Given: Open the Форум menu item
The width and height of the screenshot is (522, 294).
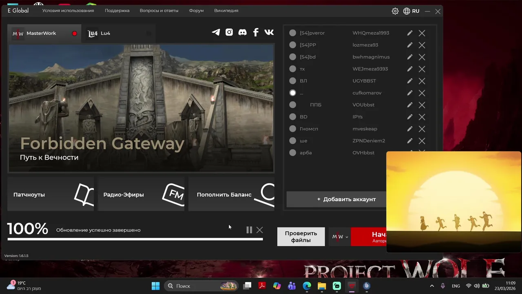Looking at the screenshot, I should [196, 11].
